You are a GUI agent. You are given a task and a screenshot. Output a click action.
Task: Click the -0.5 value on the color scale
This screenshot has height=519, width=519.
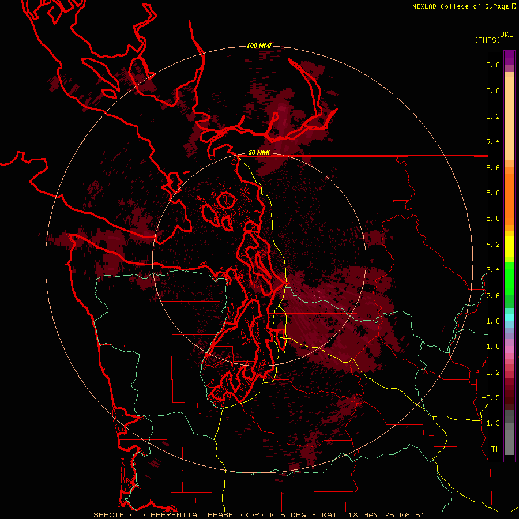491,398
